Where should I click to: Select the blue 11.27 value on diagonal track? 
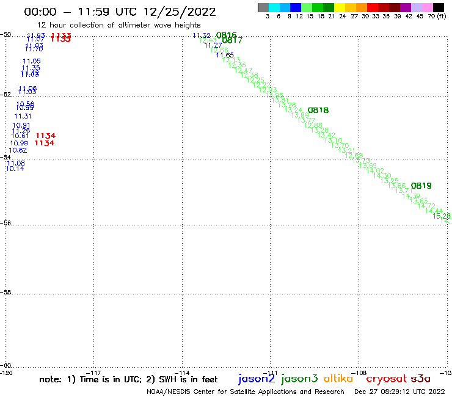tap(213, 45)
